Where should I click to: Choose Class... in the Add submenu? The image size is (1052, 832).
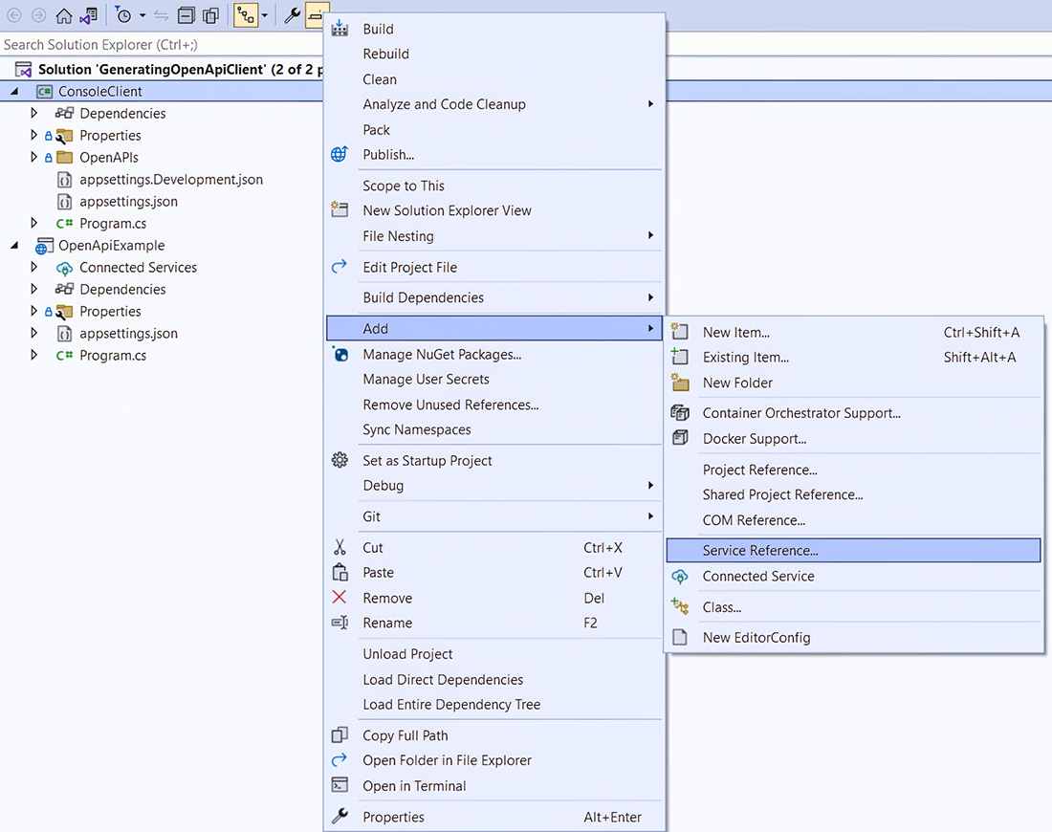[853, 607]
